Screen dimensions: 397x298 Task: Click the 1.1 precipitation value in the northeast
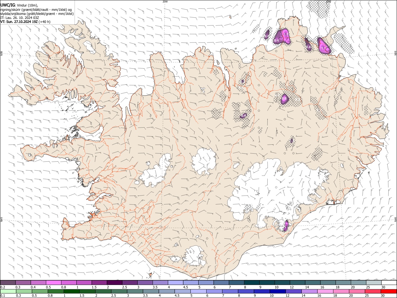[324, 48]
